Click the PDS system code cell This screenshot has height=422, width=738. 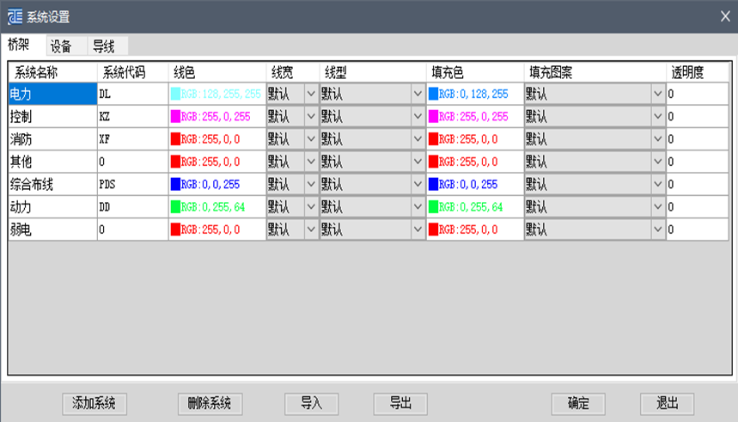pos(132,184)
